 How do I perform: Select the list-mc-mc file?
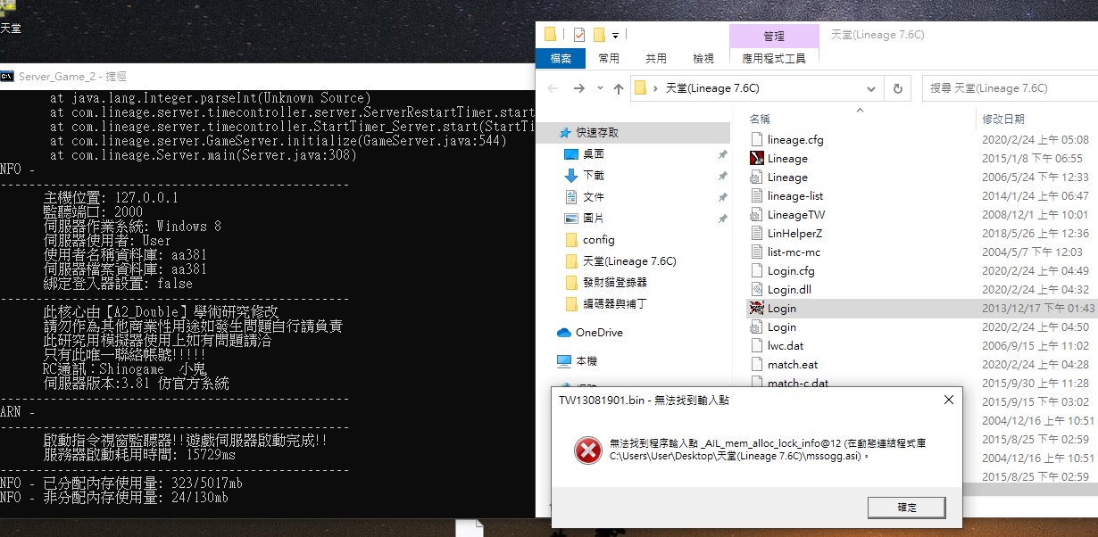pos(794,252)
